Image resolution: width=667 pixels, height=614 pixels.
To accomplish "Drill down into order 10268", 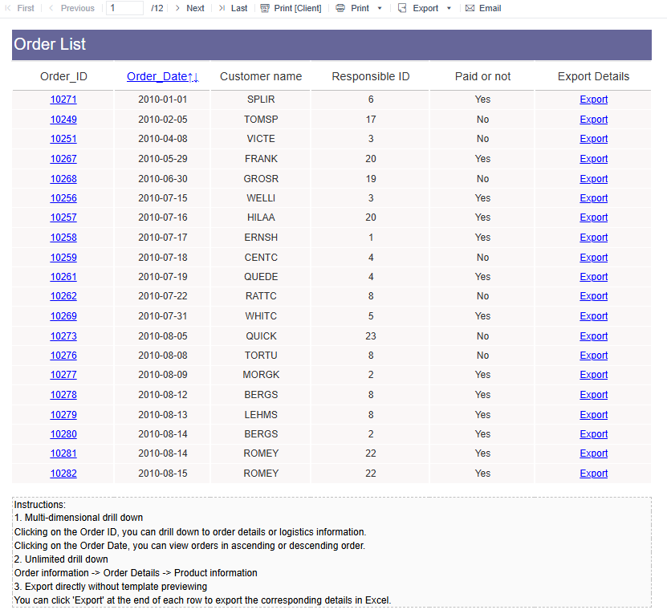I will point(63,179).
